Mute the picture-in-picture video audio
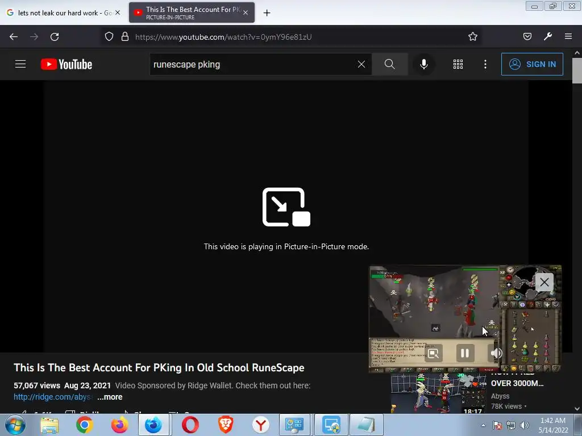The height and width of the screenshot is (436, 582). point(496,353)
